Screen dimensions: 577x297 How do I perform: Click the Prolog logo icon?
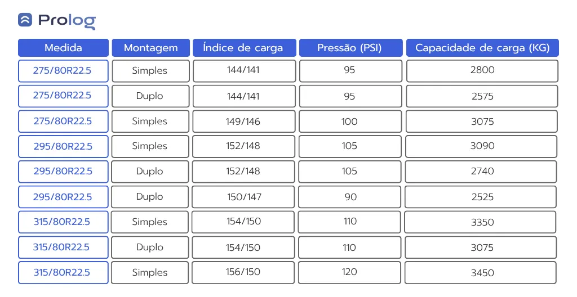[25, 20]
